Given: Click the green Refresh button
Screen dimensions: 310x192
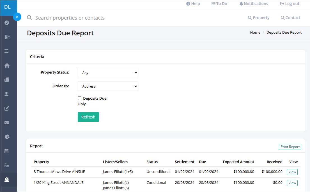Looking at the screenshot, I should pyautogui.click(x=88, y=117).
